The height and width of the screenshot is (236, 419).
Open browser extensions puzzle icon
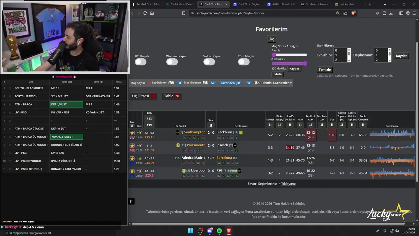(384, 13)
